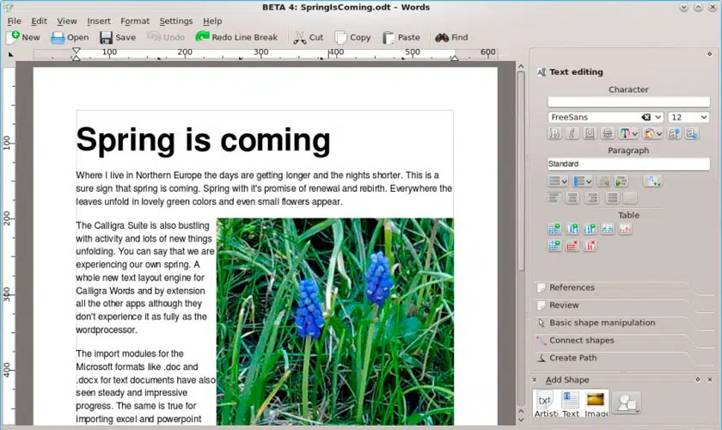Screen dimensions: 722x430
Task: Center align the paragraph
Action: [x=572, y=198]
